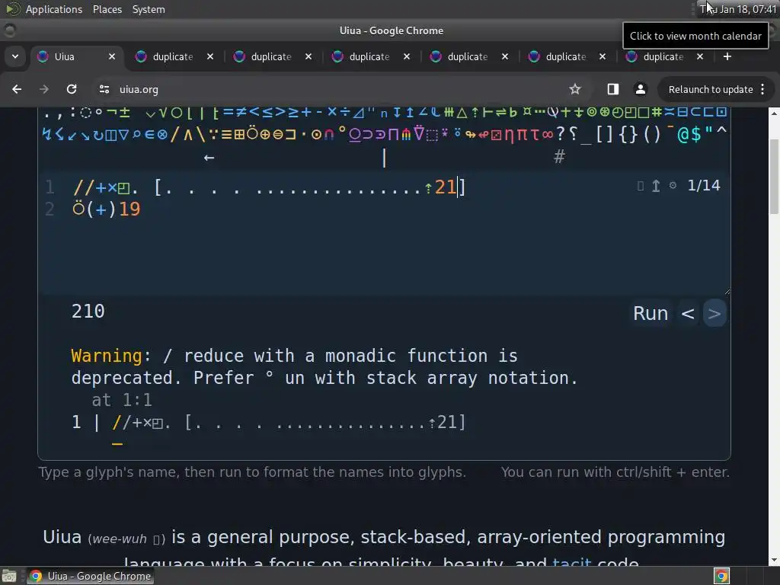Insert the square root √ glyph
The image size is (780, 585).
coord(163,113)
